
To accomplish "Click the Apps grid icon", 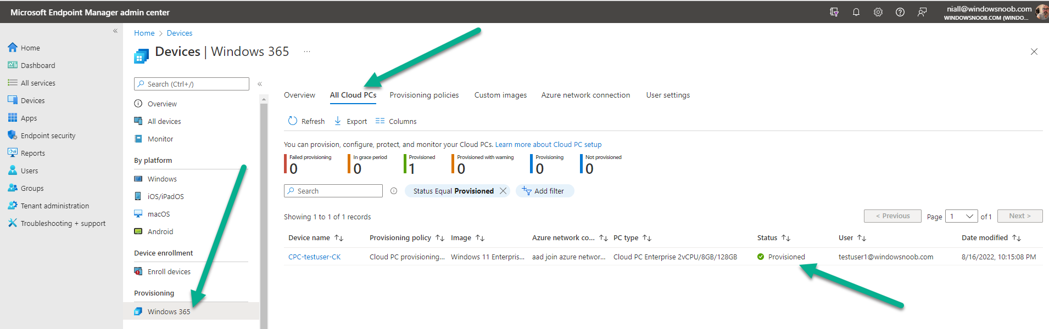I will tap(13, 118).
